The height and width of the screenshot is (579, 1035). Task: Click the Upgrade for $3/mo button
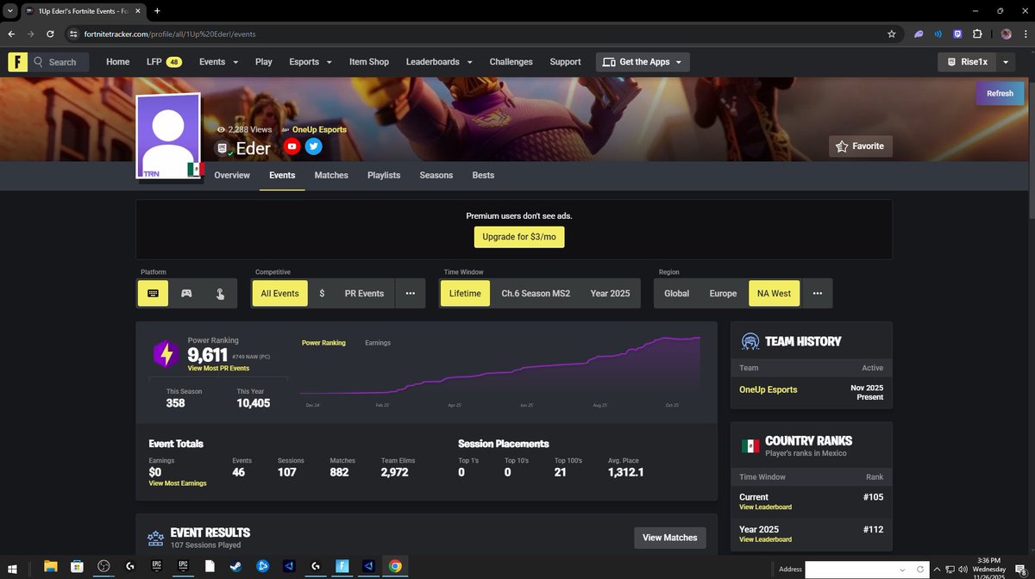(x=518, y=235)
